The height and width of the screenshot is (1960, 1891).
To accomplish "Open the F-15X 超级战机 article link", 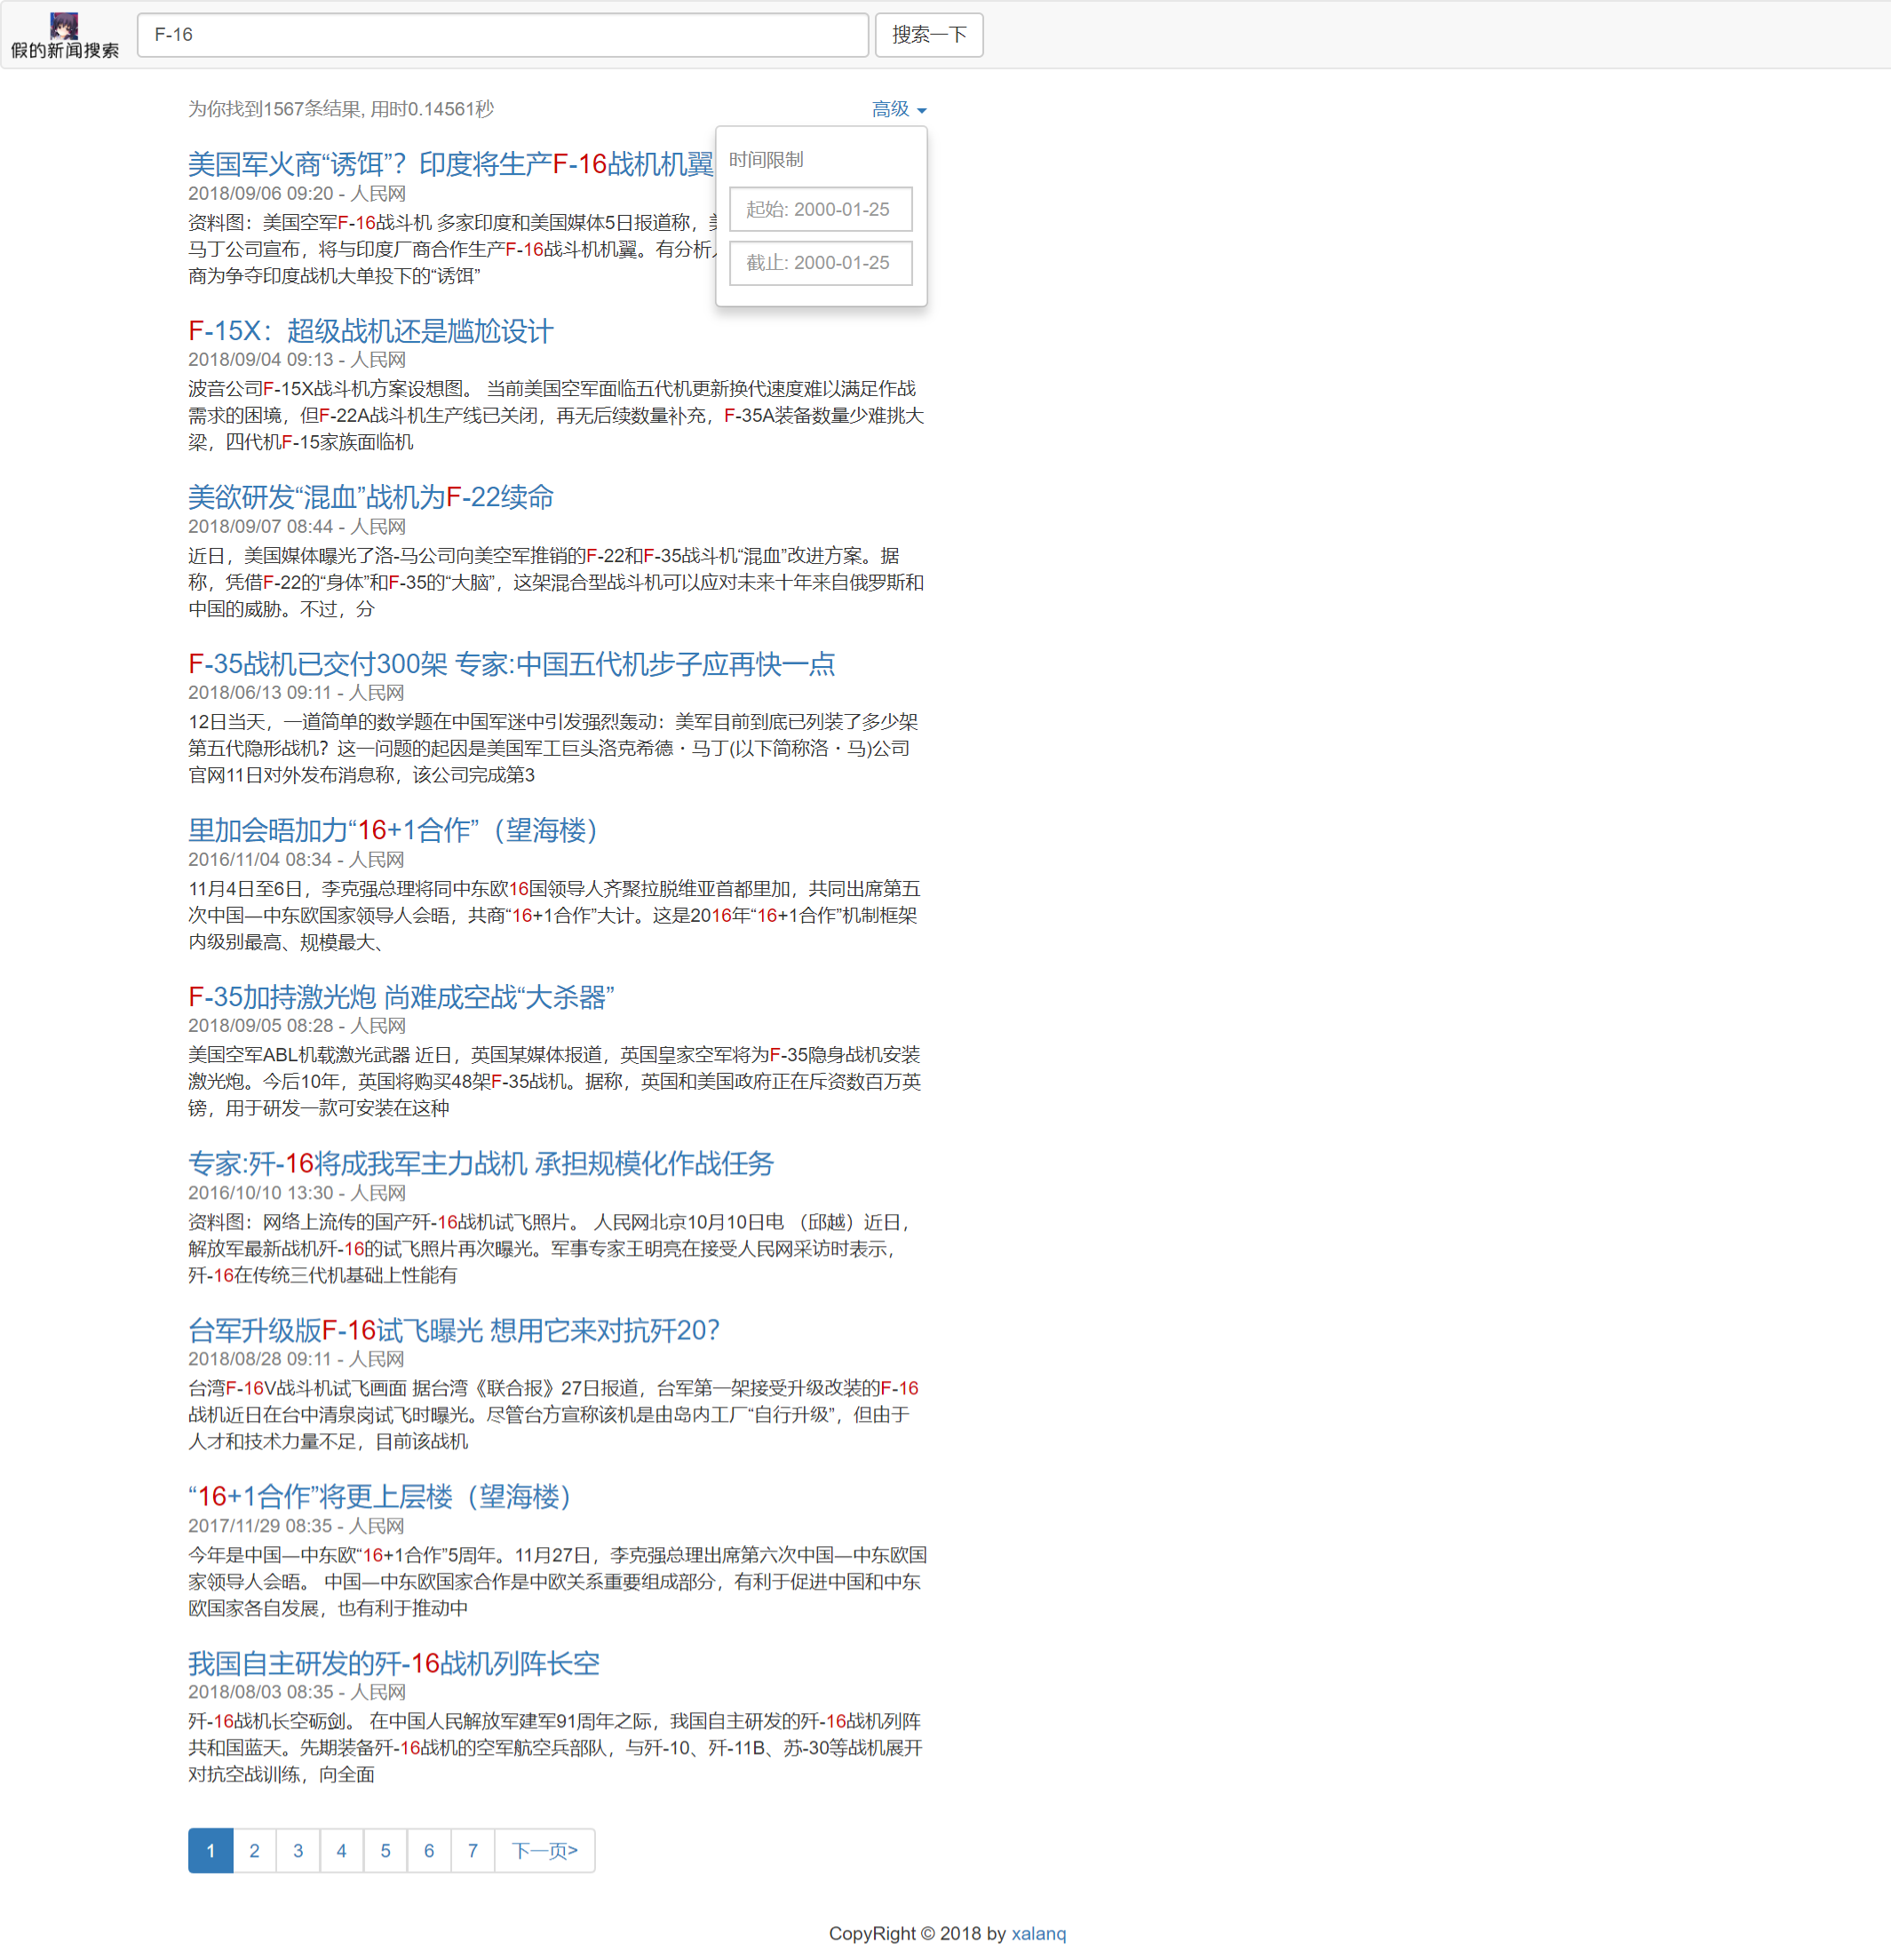I will click(370, 331).
